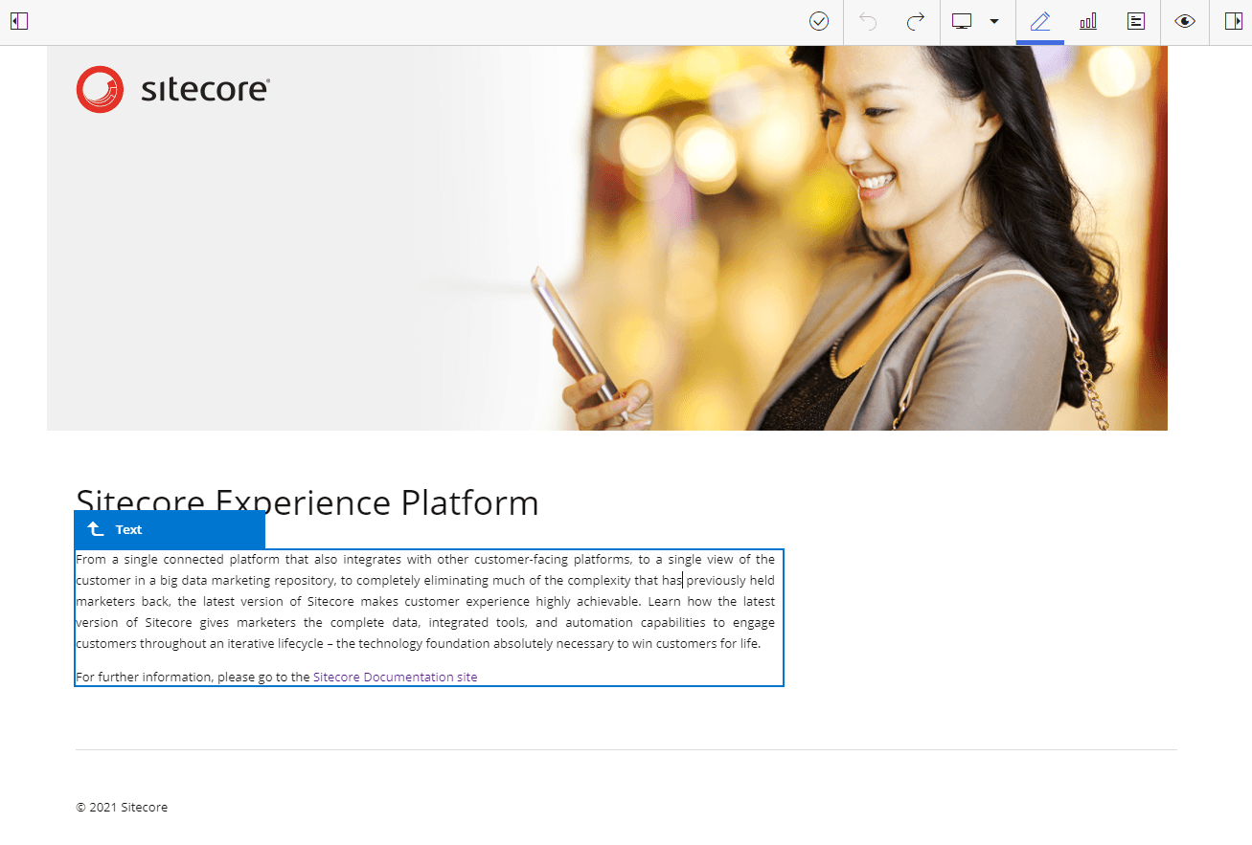Select the pencil Edit mode
1252x845 pixels.
point(1040,21)
